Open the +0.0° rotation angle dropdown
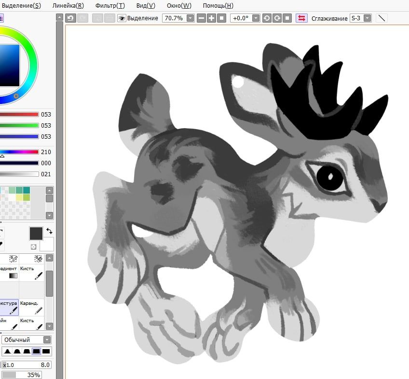409x379 pixels. (256, 18)
